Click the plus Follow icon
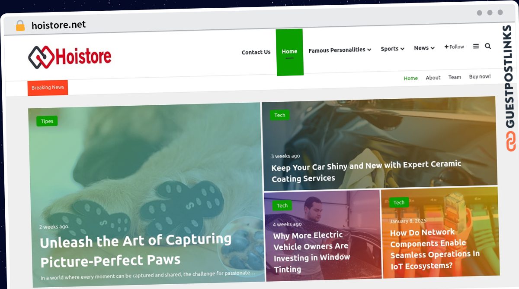This screenshot has width=519, height=289. tap(454, 47)
